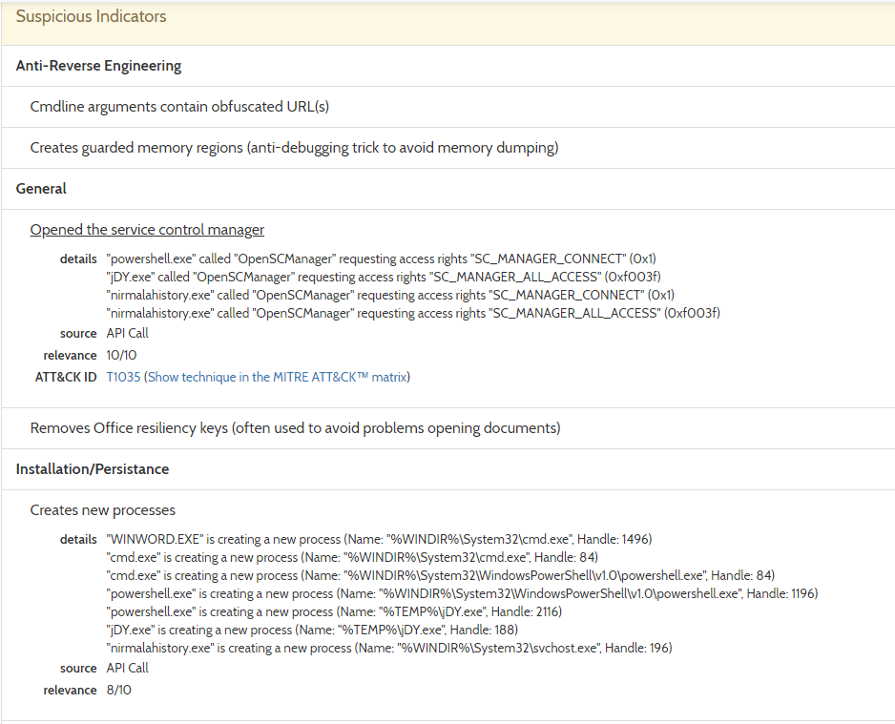Click the cmd.exe creating powershell.exe line
The width and height of the screenshot is (895, 724).
pos(441,575)
